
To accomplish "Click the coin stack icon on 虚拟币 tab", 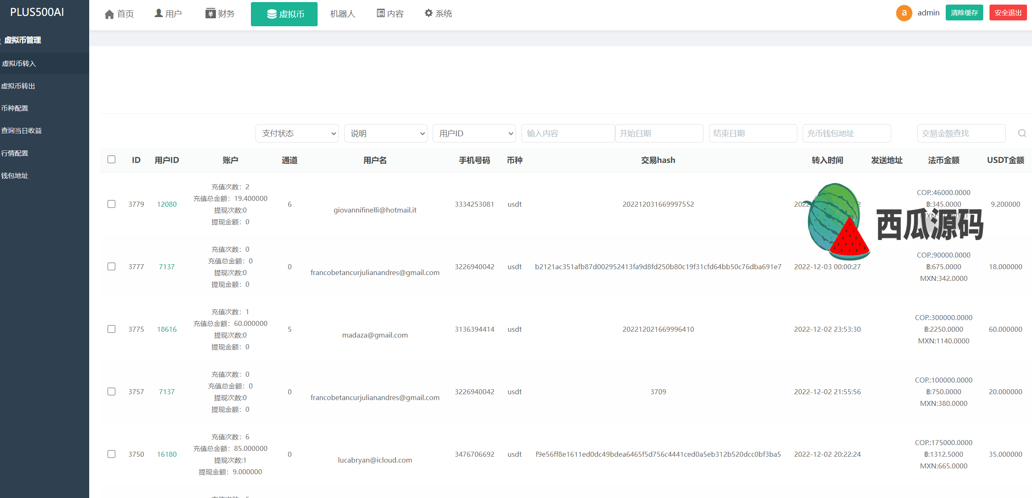I will pyautogui.click(x=272, y=14).
